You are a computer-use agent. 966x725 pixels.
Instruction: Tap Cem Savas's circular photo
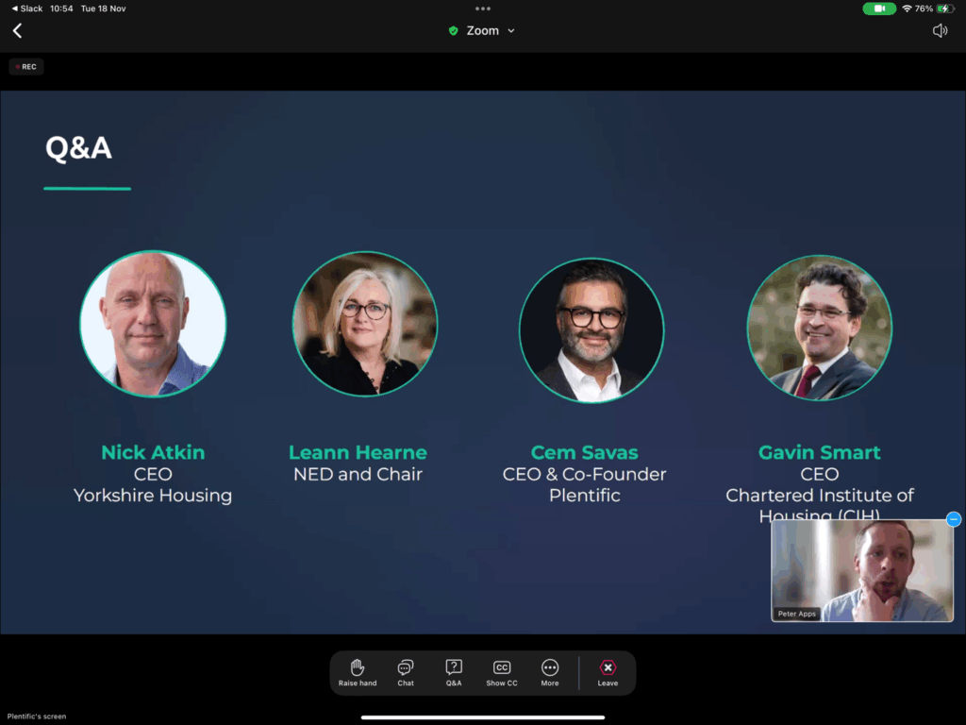pyautogui.click(x=591, y=329)
